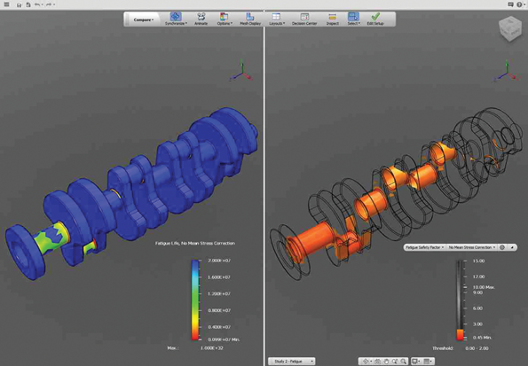
Task: Click the axis triad in left viewport
Action: tap(241, 71)
